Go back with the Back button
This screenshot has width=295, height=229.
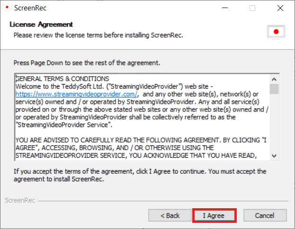coord(170,215)
